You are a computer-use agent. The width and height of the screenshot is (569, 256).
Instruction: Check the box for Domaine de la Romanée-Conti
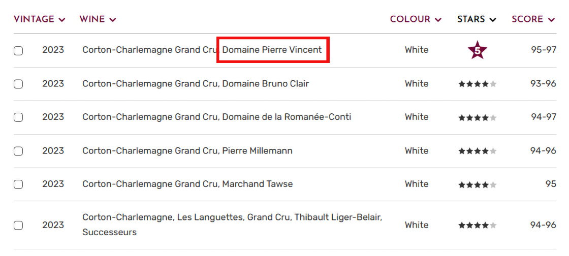18,117
